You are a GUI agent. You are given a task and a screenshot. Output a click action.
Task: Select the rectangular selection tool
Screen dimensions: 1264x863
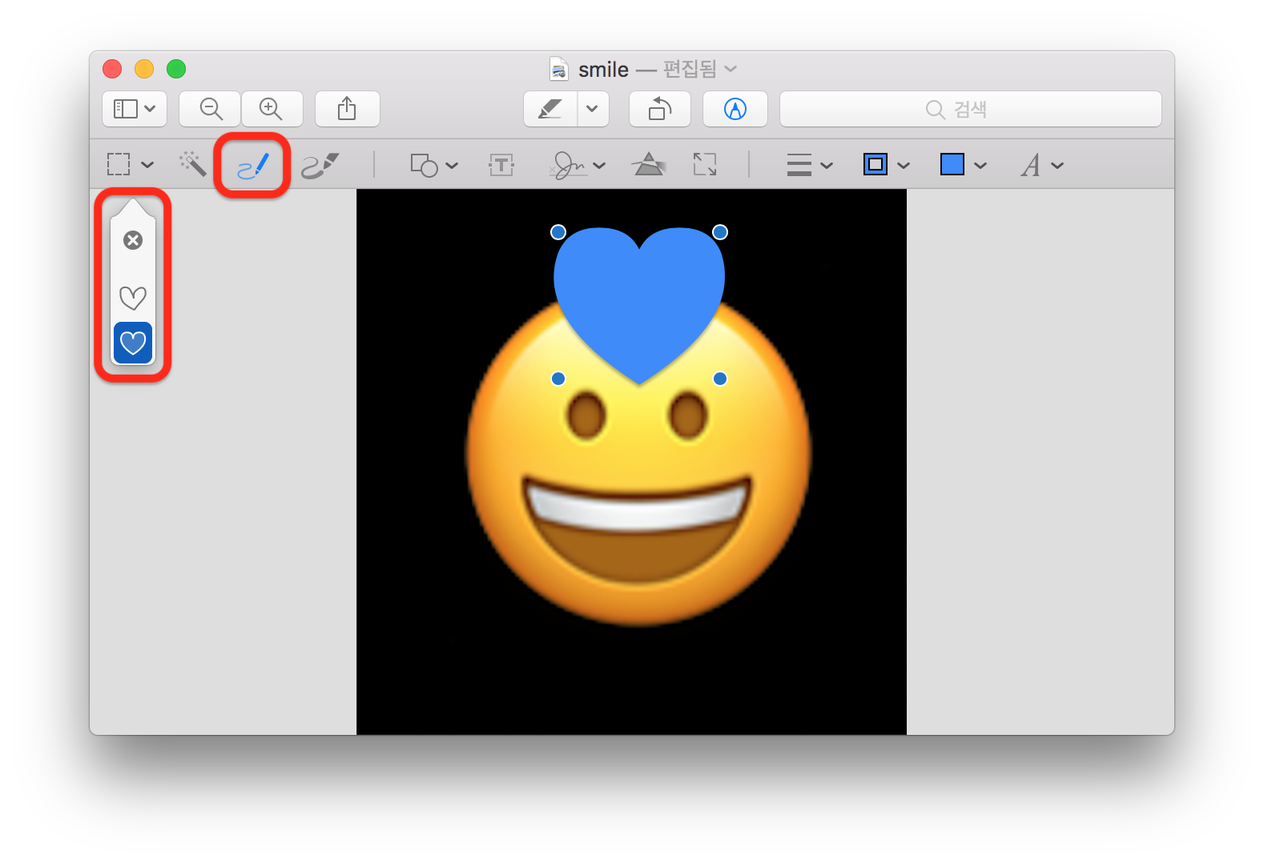pyautogui.click(x=119, y=165)
